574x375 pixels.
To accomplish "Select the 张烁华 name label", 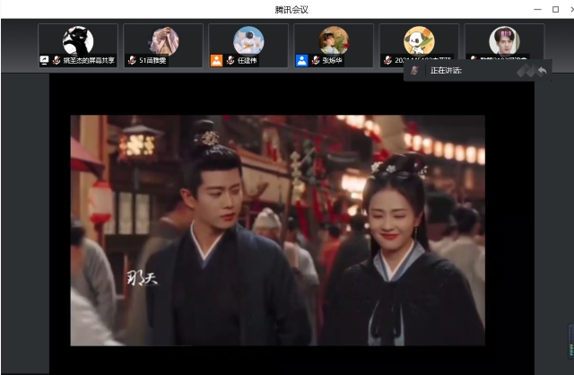I will pyautogui.click(x=333, y=60).
